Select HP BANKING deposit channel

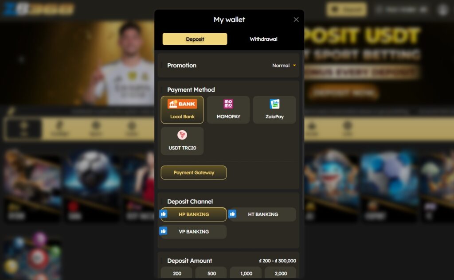click(194, 214)
